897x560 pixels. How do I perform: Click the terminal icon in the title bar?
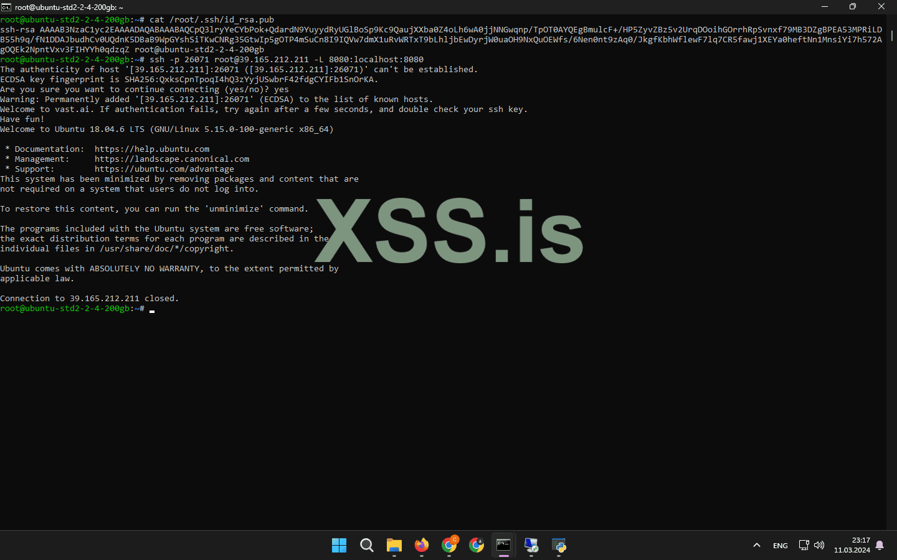[x=6, y=7]
